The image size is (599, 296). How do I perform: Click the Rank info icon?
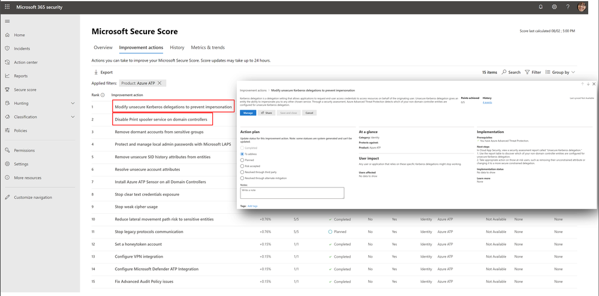tap(103, 95)
